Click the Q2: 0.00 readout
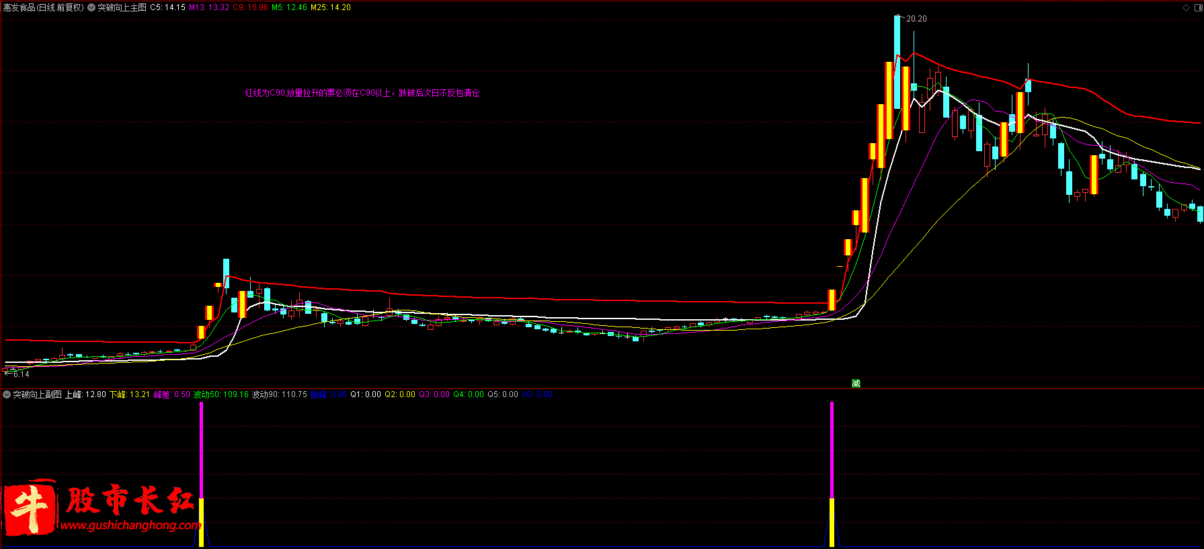The image size is (1204, 549). pos(400,394)
